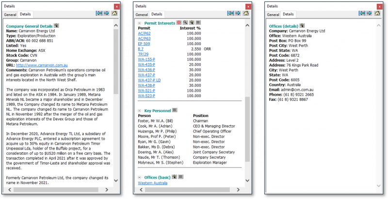Click scroll-right arrow in Company General Details window
Image resolution: width=388 pixels, height=199 pixels.
[x=107, y=190]
